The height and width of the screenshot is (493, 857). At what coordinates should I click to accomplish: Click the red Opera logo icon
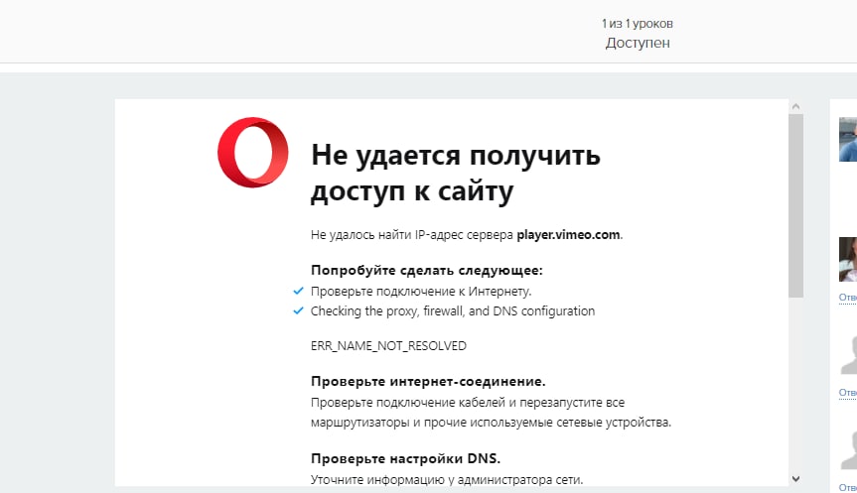tap(252, 153)
